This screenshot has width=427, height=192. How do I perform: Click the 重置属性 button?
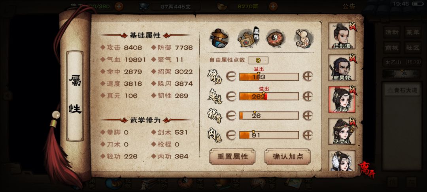click(232, 157)
